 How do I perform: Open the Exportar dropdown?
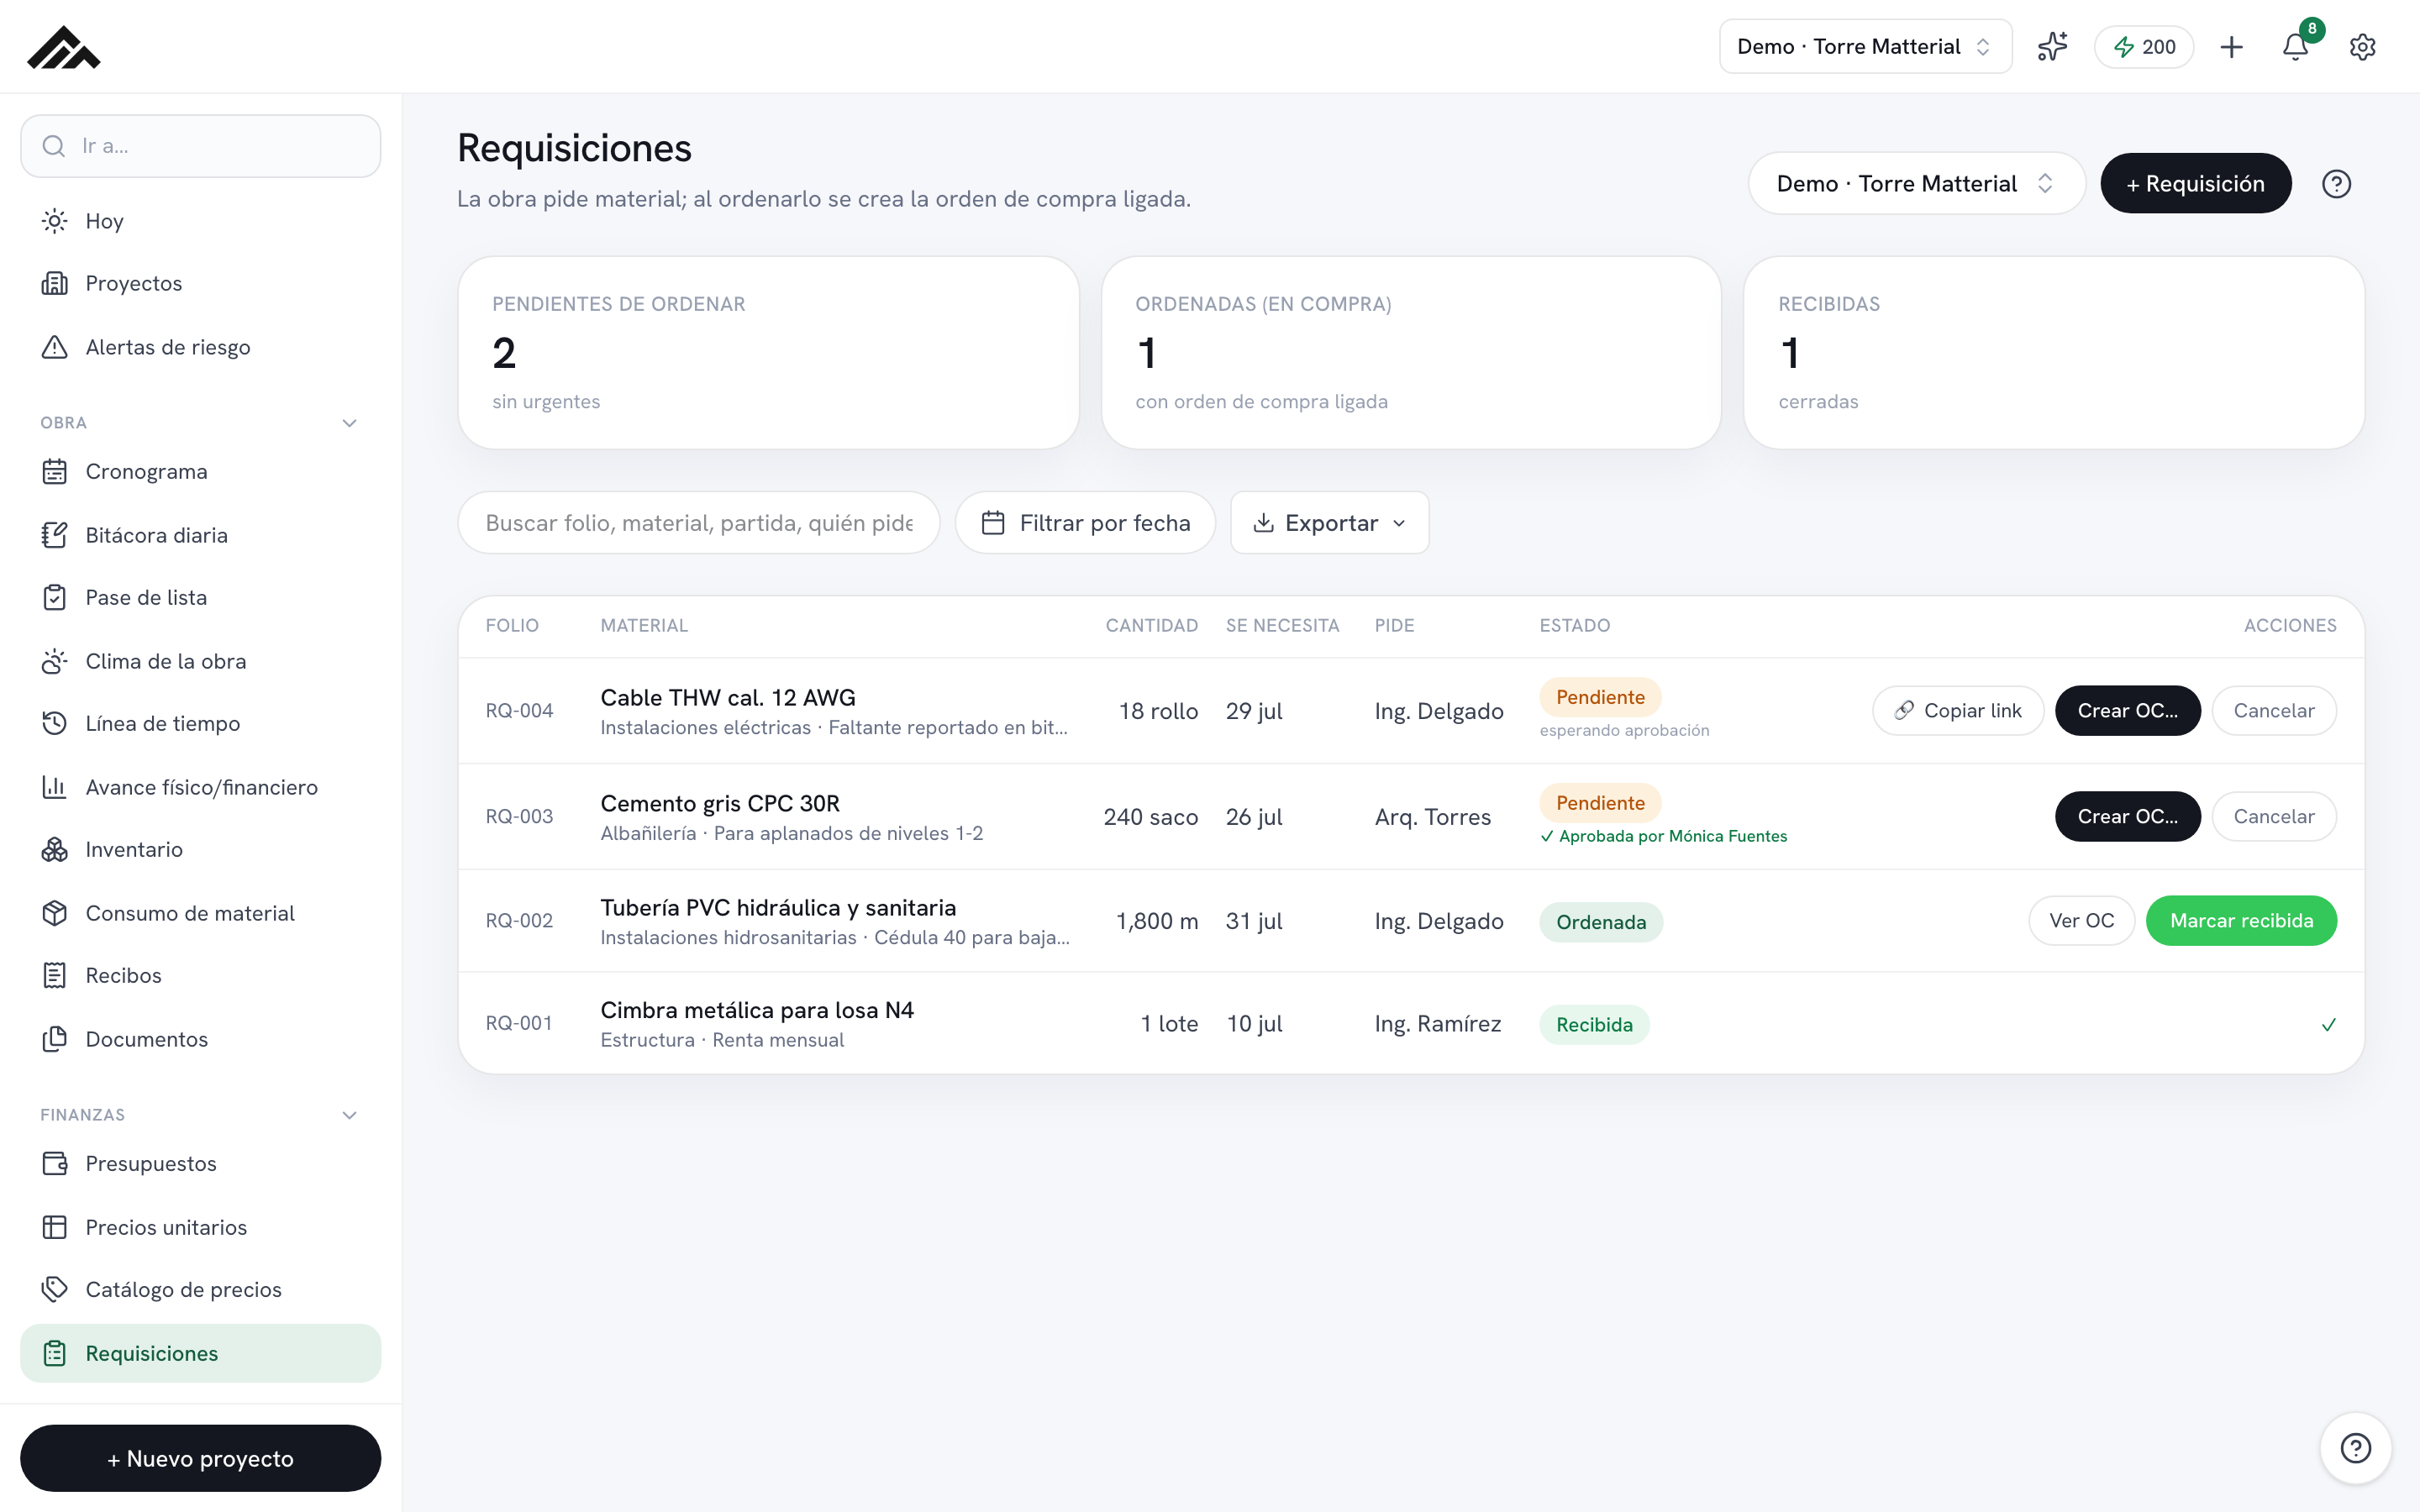[x=1329, y=522]
